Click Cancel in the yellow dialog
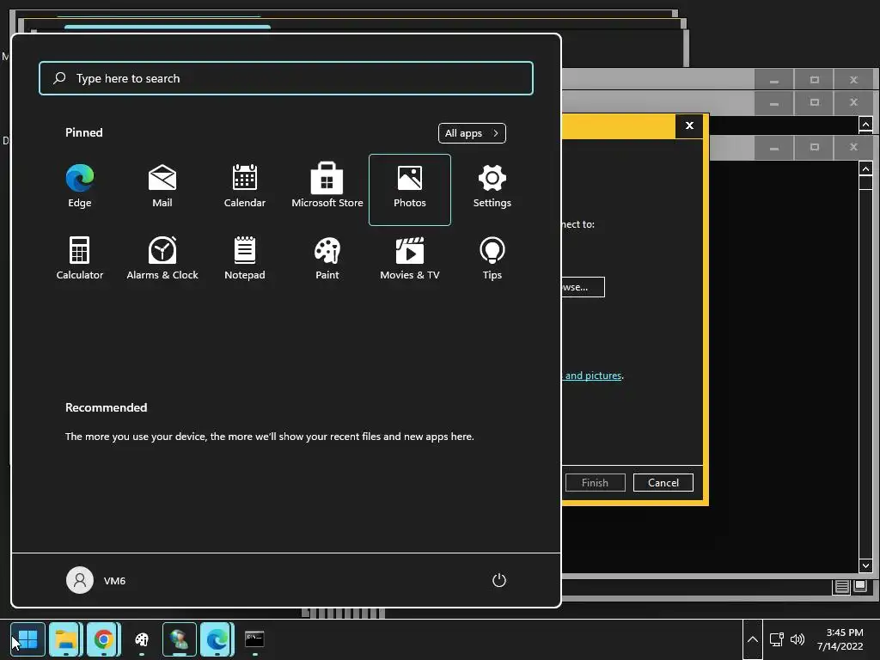This screenshot has height=660, width=880. tap(663, 483)
